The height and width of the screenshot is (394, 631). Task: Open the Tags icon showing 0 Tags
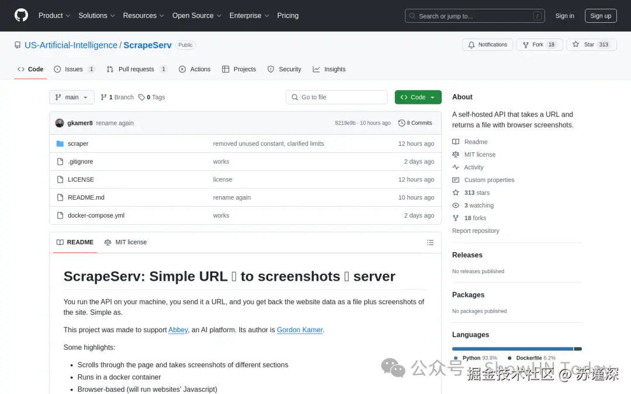(x=141, y=97)
